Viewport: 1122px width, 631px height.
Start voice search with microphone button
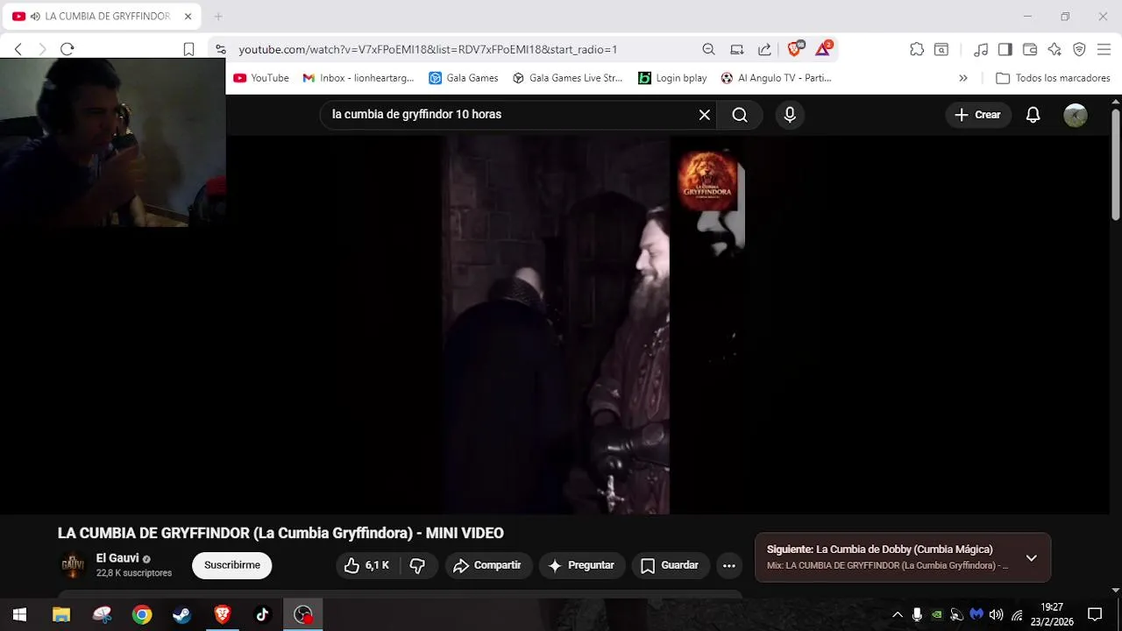pos(790,115)
